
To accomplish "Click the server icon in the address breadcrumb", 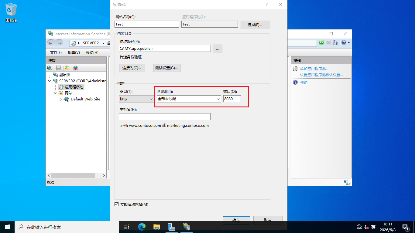I will pos(74,43).
